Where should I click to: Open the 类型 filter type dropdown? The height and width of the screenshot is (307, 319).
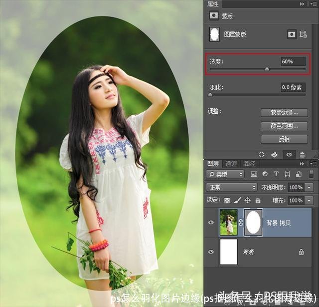(226, 174)
